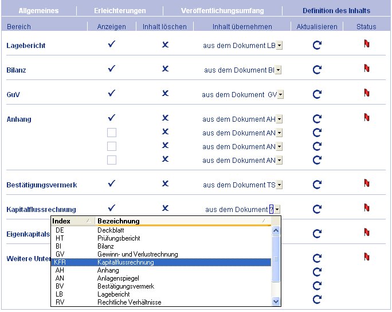Screen dimensions: 392x312
Task: Click the Bilanz red status flag
Action: (x=367, y=68)
